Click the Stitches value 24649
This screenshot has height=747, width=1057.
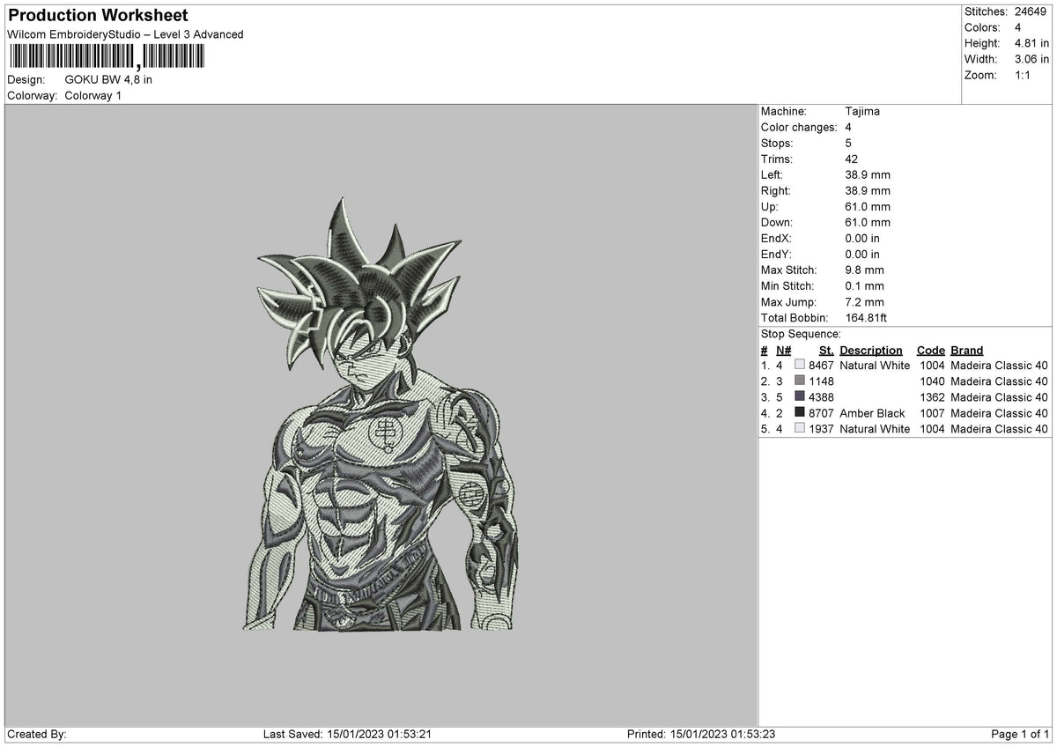tap(1030, 11)
